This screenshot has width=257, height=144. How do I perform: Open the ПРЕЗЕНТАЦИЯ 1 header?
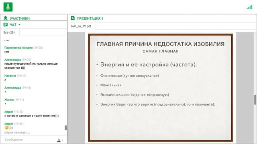coord(90,18)
